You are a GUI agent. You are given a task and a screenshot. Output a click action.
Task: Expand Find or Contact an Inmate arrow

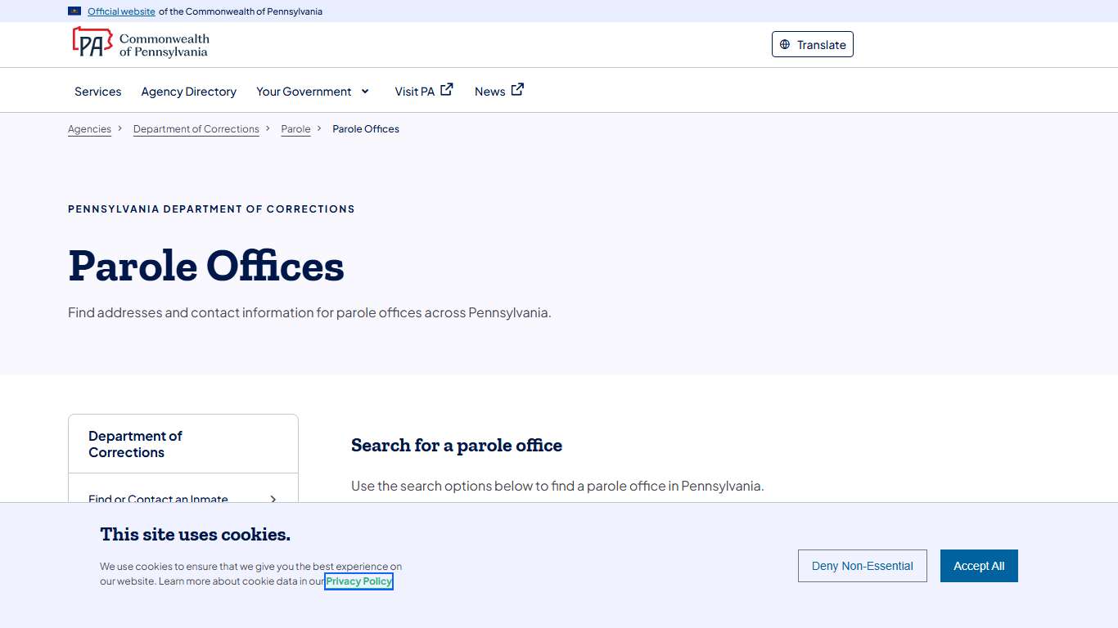point(273,500)
